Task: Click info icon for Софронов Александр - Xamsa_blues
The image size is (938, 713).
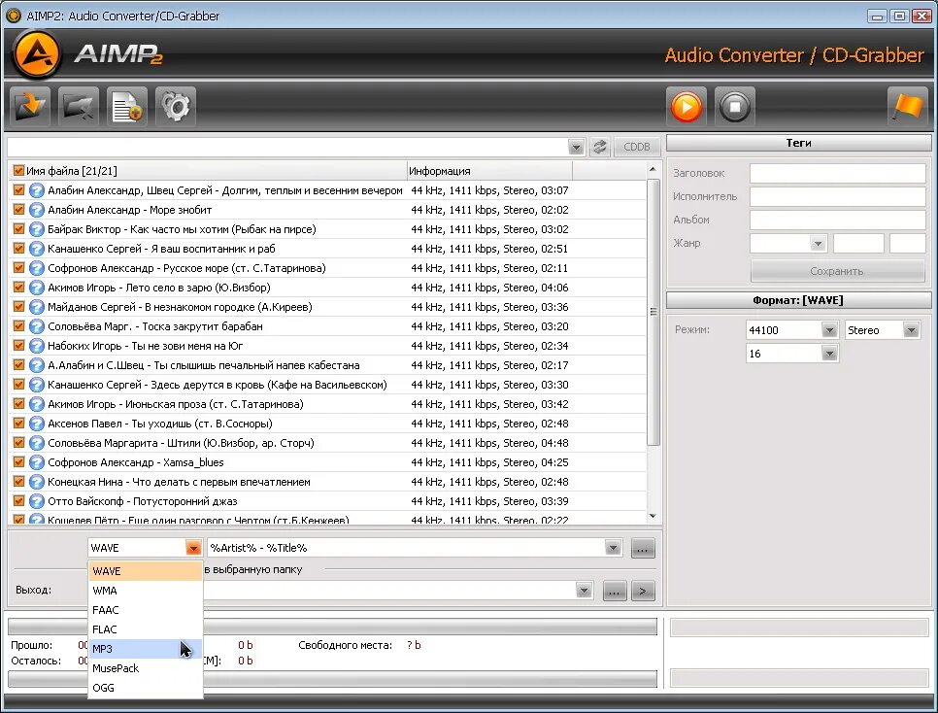Action: click(37, 462)
